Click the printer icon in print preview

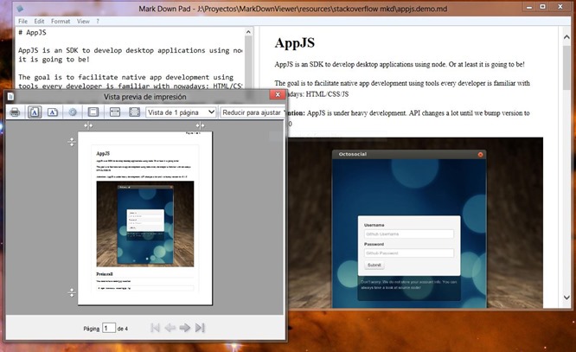[x=15, y=112]
